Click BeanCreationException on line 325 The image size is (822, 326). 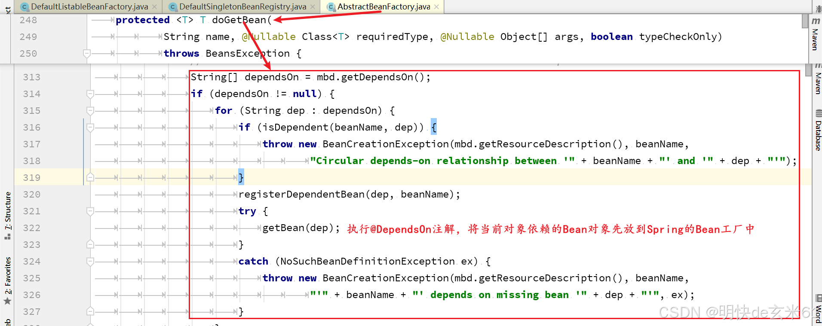386,278
